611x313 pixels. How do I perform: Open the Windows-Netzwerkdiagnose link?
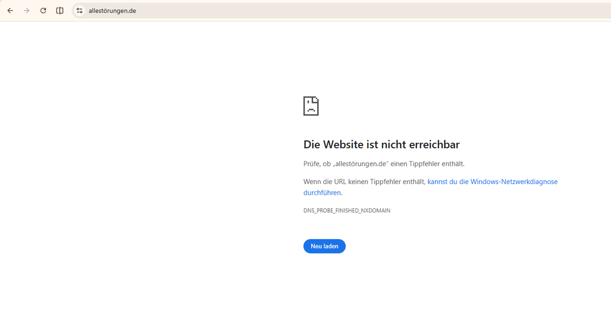click(x=430, y=187)
